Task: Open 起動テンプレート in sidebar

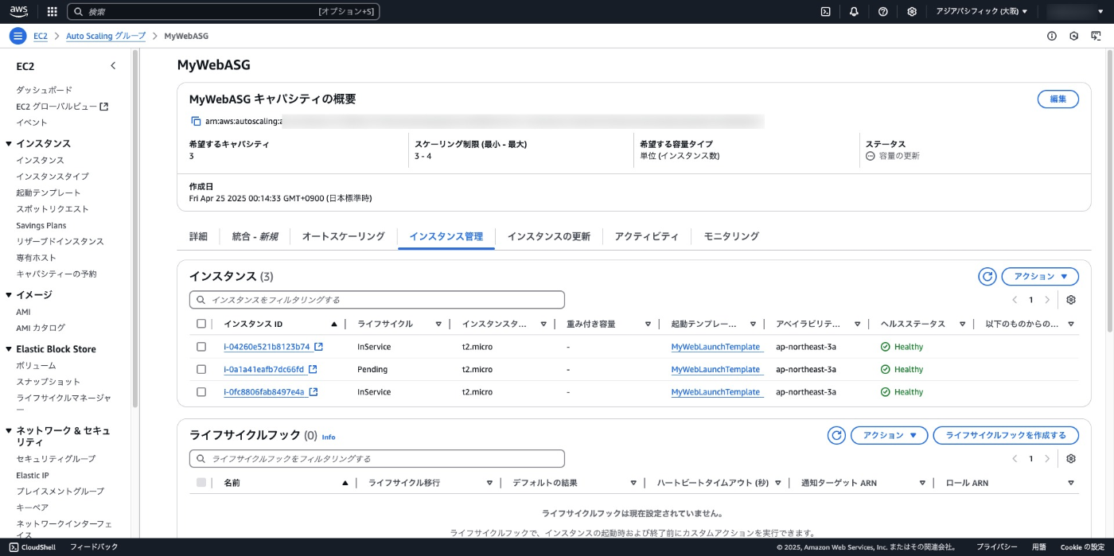Action: click(49, 192)
